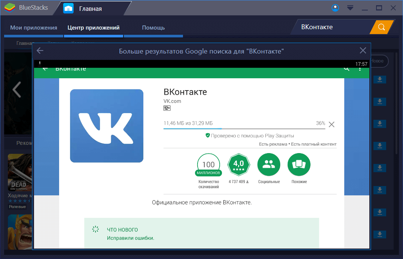The height and width of the screenshot is (259, 403).
Task: Open the 4,0 star rating badge
Action: [238, 165]
